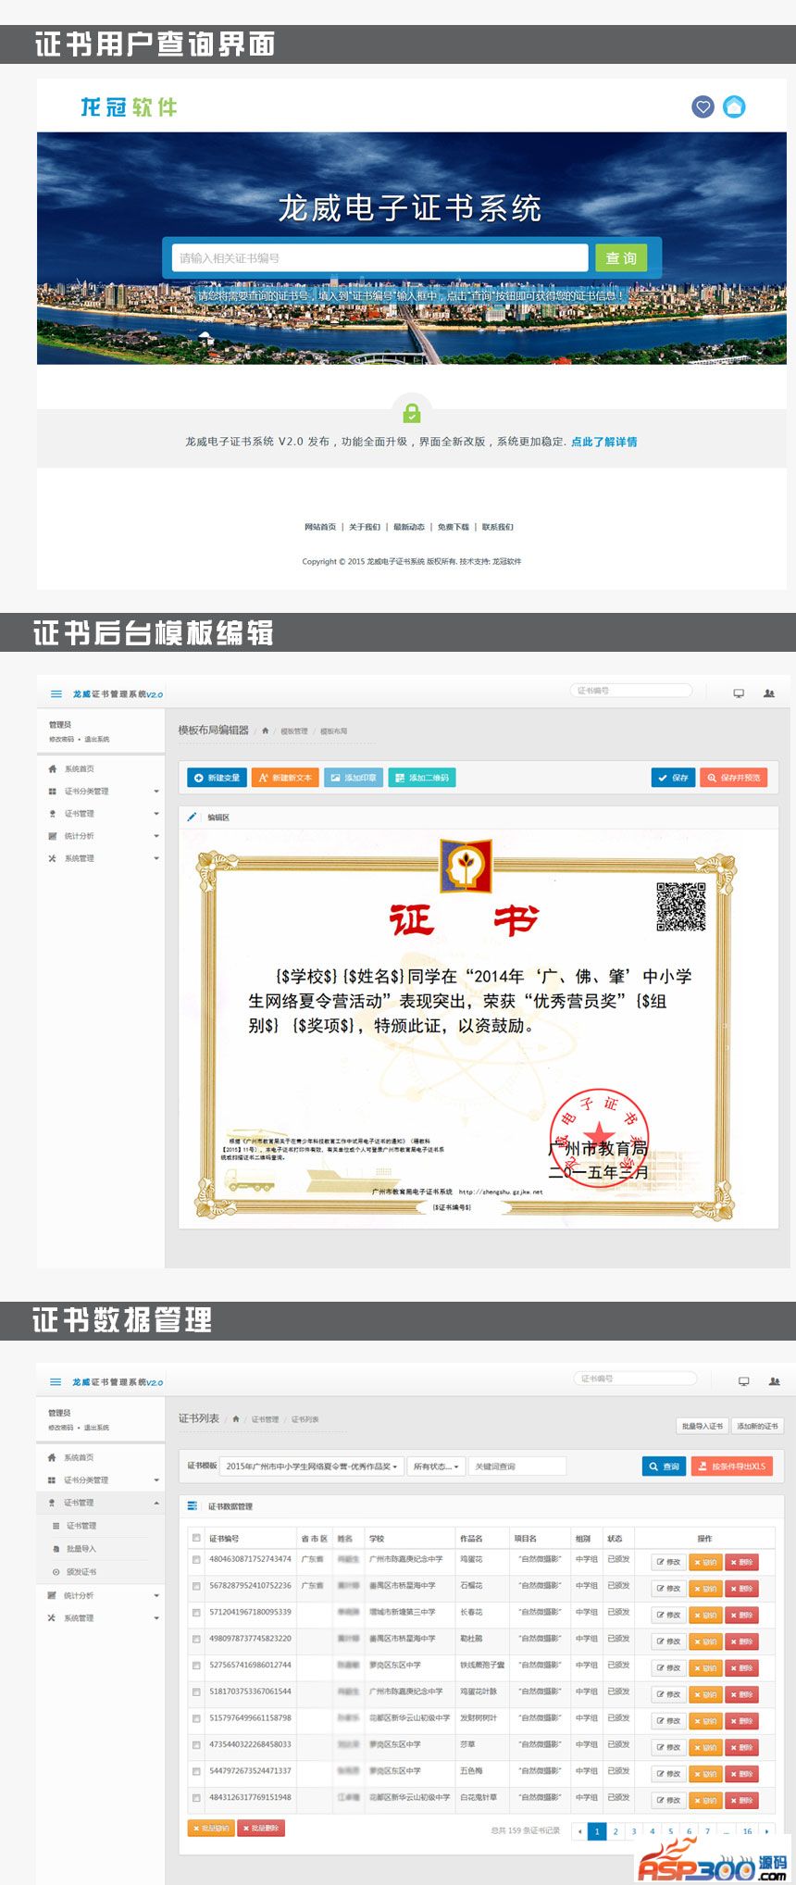The height and width of the screenshot is (1885, 796).
Task: Open the 所有状态 status dropdown
Action: (435, 1467)
